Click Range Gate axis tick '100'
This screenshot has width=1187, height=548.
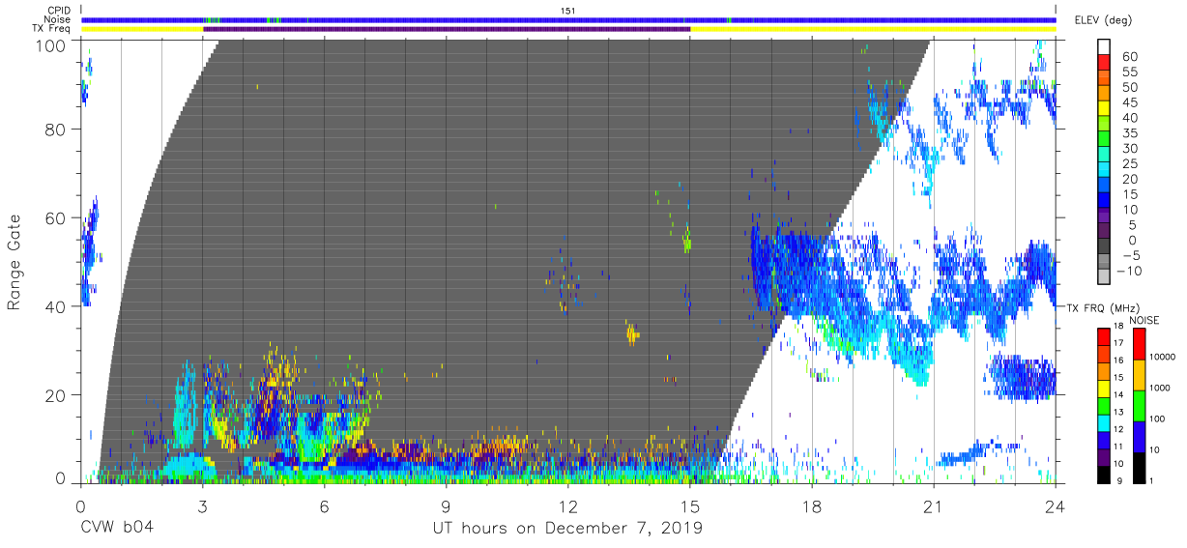[51, 45]
